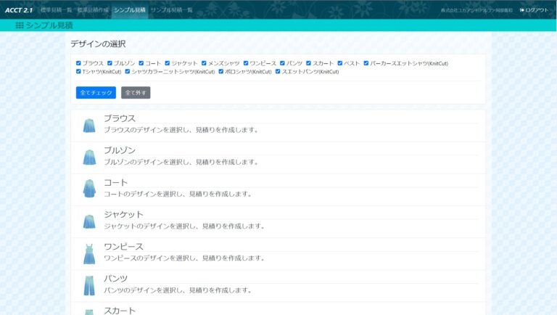Uncheck the ベスト checkbox
The width and height of the screenshot is (557, 315).
(x=340, y=63)
